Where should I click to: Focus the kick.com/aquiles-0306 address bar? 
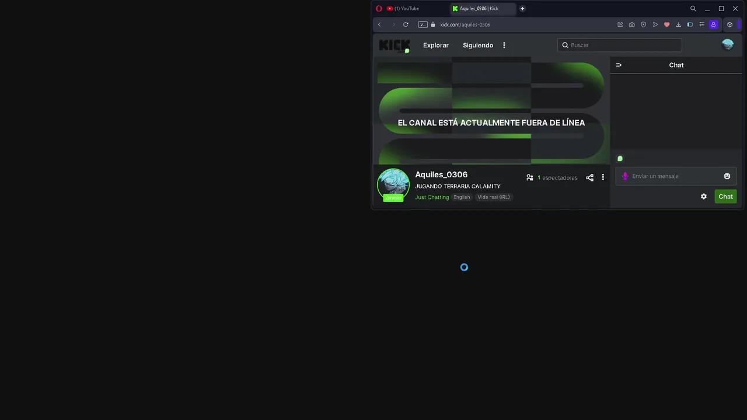(465, 24)
